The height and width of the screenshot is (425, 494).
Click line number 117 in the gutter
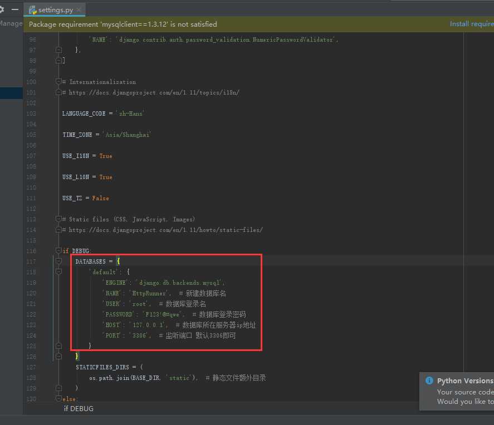[x=31, y=261]
